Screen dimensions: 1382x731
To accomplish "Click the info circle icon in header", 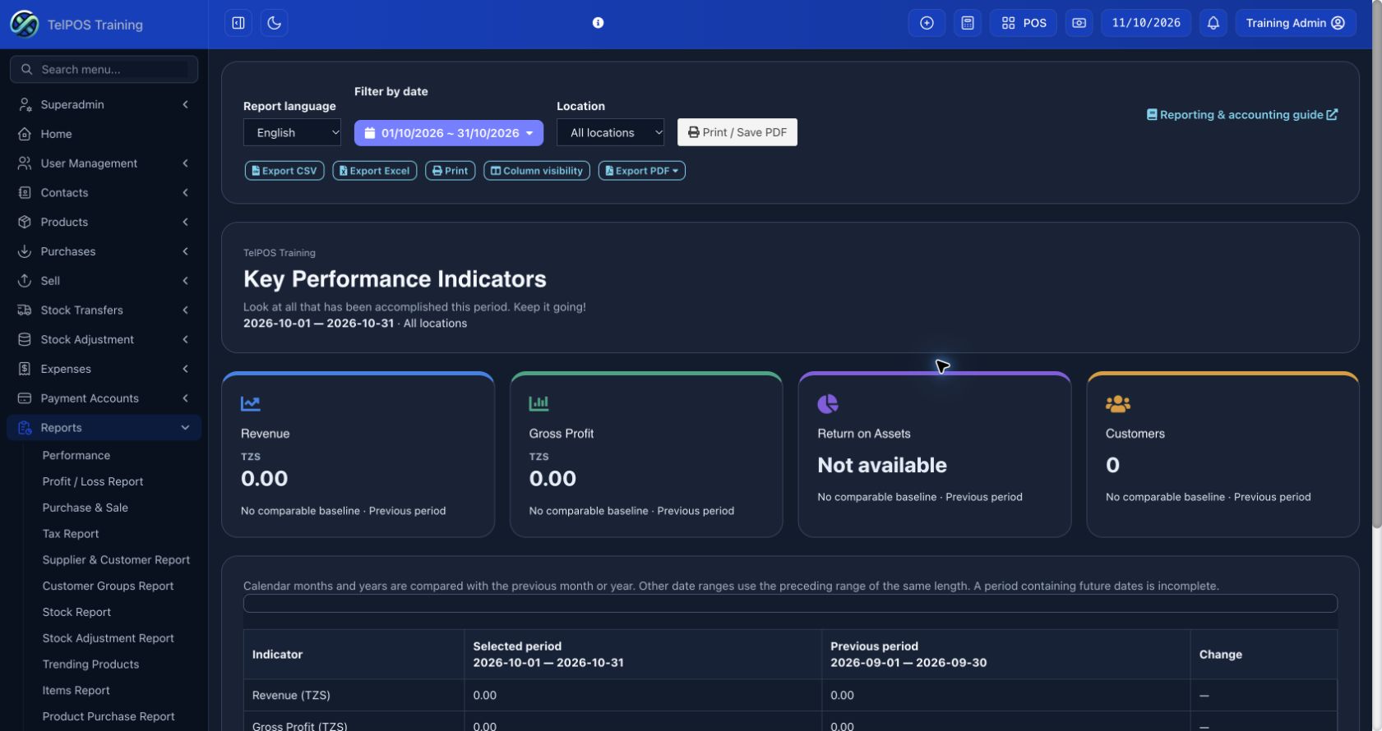I will tap(599, 23).
